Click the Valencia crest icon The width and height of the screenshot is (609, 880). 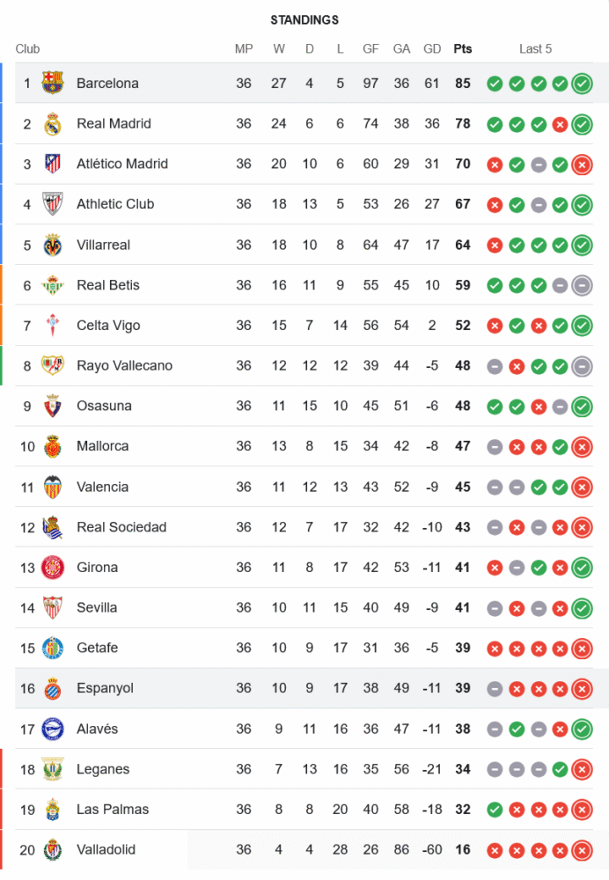click(x=53, y=487)
